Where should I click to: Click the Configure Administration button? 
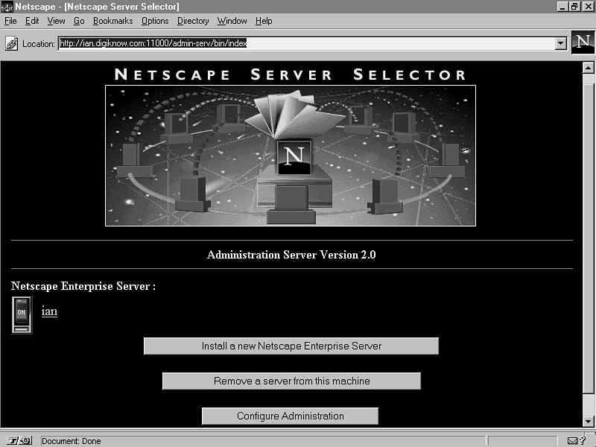coord(290,416)
